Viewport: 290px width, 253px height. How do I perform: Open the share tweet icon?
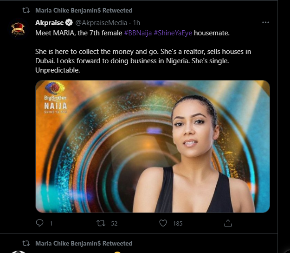point(228,223)
